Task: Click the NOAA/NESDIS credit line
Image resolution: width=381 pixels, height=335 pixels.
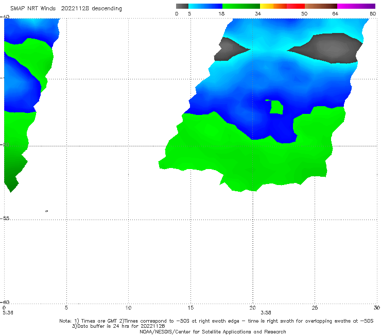Action: 213,331
